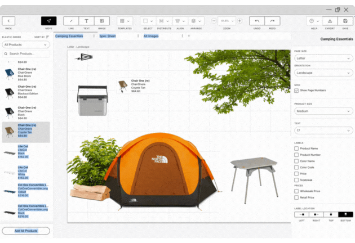Switch to the Spec Sheet tab

108,36
